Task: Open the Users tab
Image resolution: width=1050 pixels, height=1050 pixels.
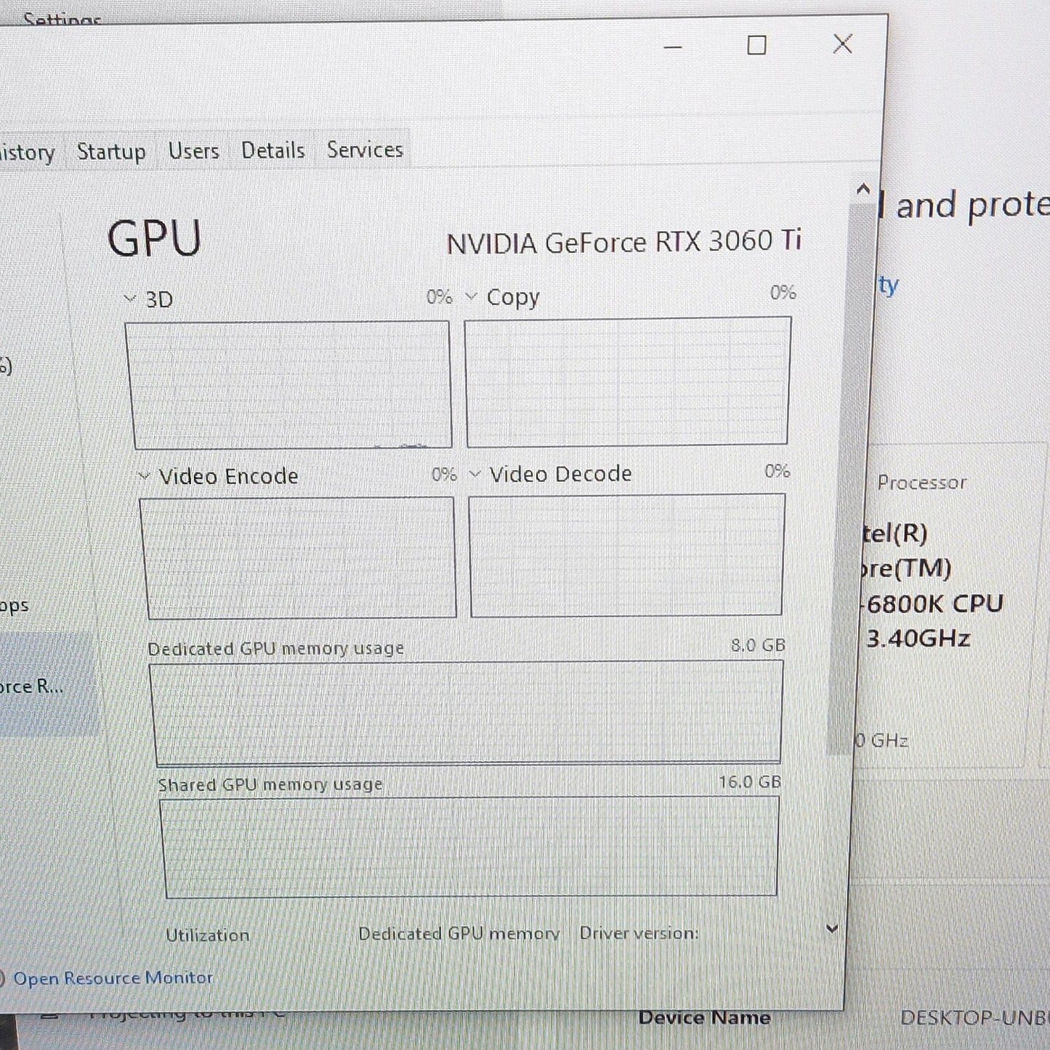Action: 193,150
